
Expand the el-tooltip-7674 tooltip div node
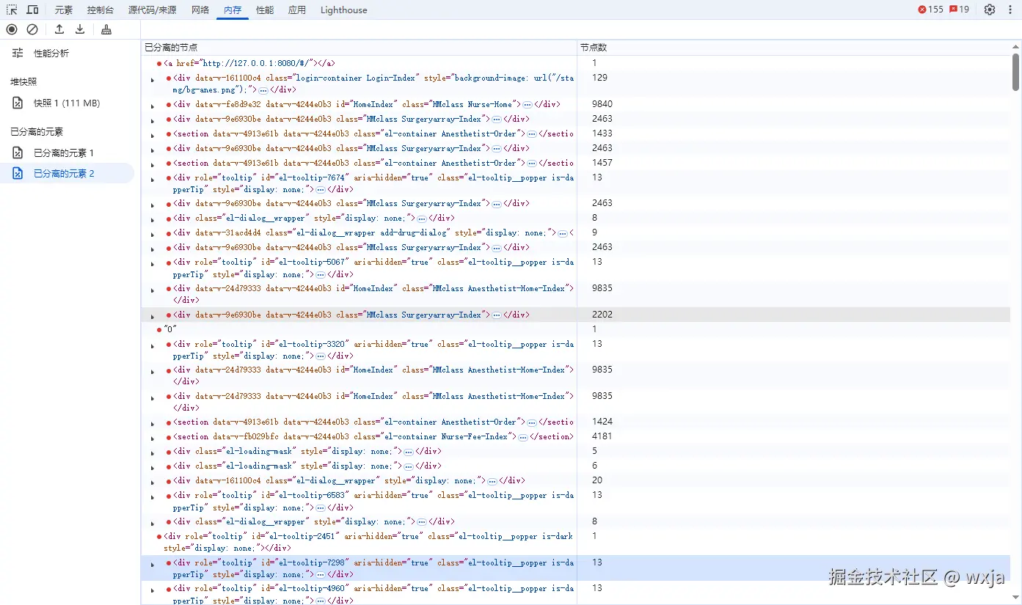point(153,180)
